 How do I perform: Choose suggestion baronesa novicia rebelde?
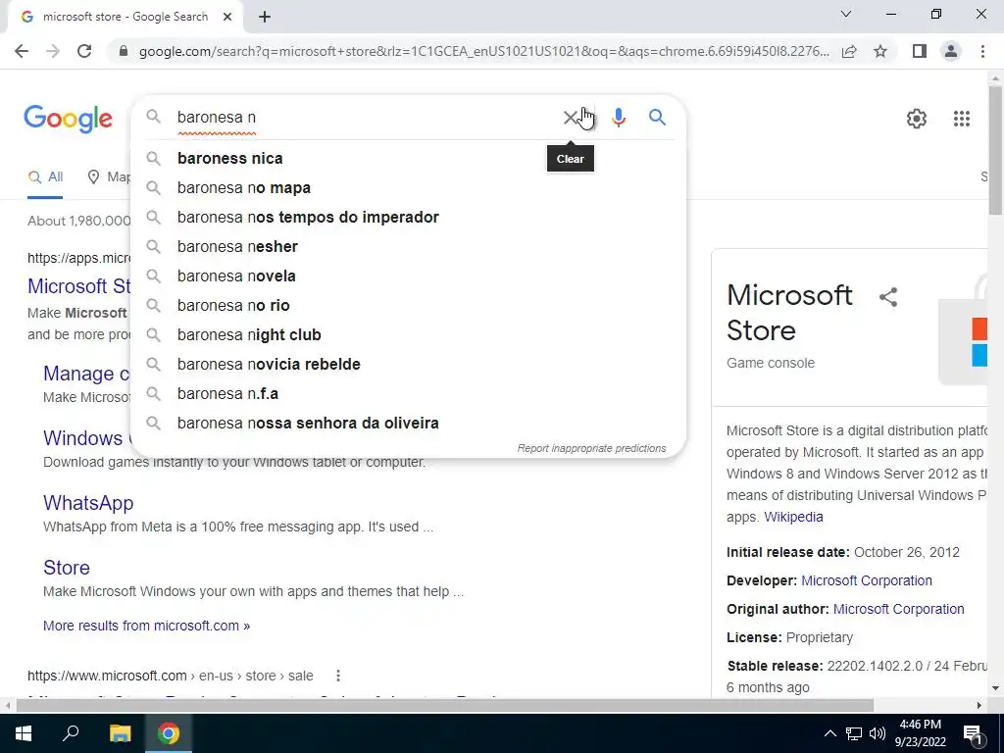pos(409,365)
